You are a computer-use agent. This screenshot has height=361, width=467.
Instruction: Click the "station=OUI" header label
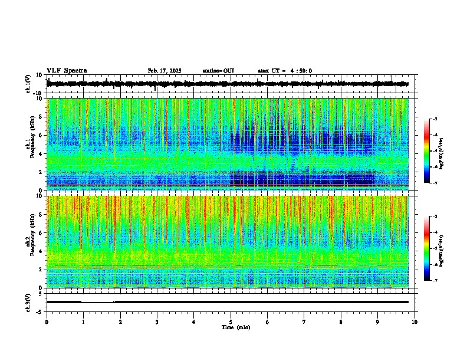point(218,71)
